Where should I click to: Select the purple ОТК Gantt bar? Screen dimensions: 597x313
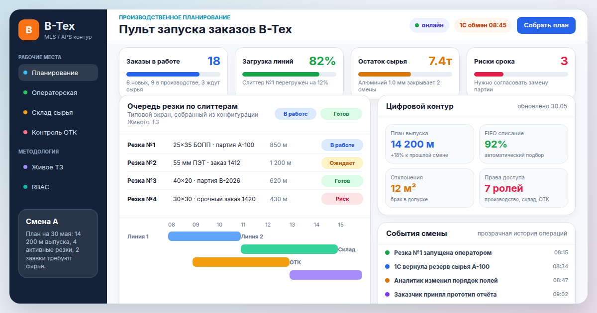coord(326,275)
